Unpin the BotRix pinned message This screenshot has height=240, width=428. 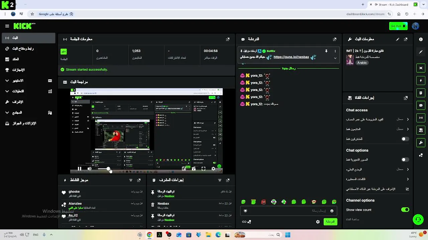point(326,51)
